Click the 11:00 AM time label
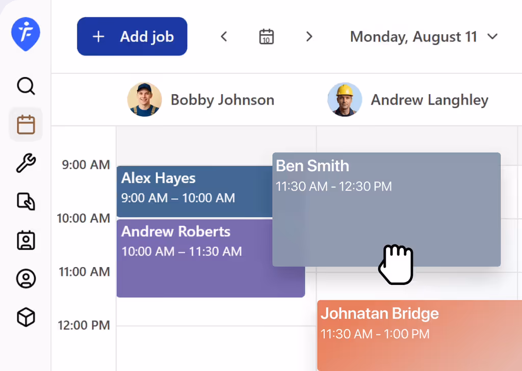The width and height of the screenshot is (522, 371). coord(84,272)
